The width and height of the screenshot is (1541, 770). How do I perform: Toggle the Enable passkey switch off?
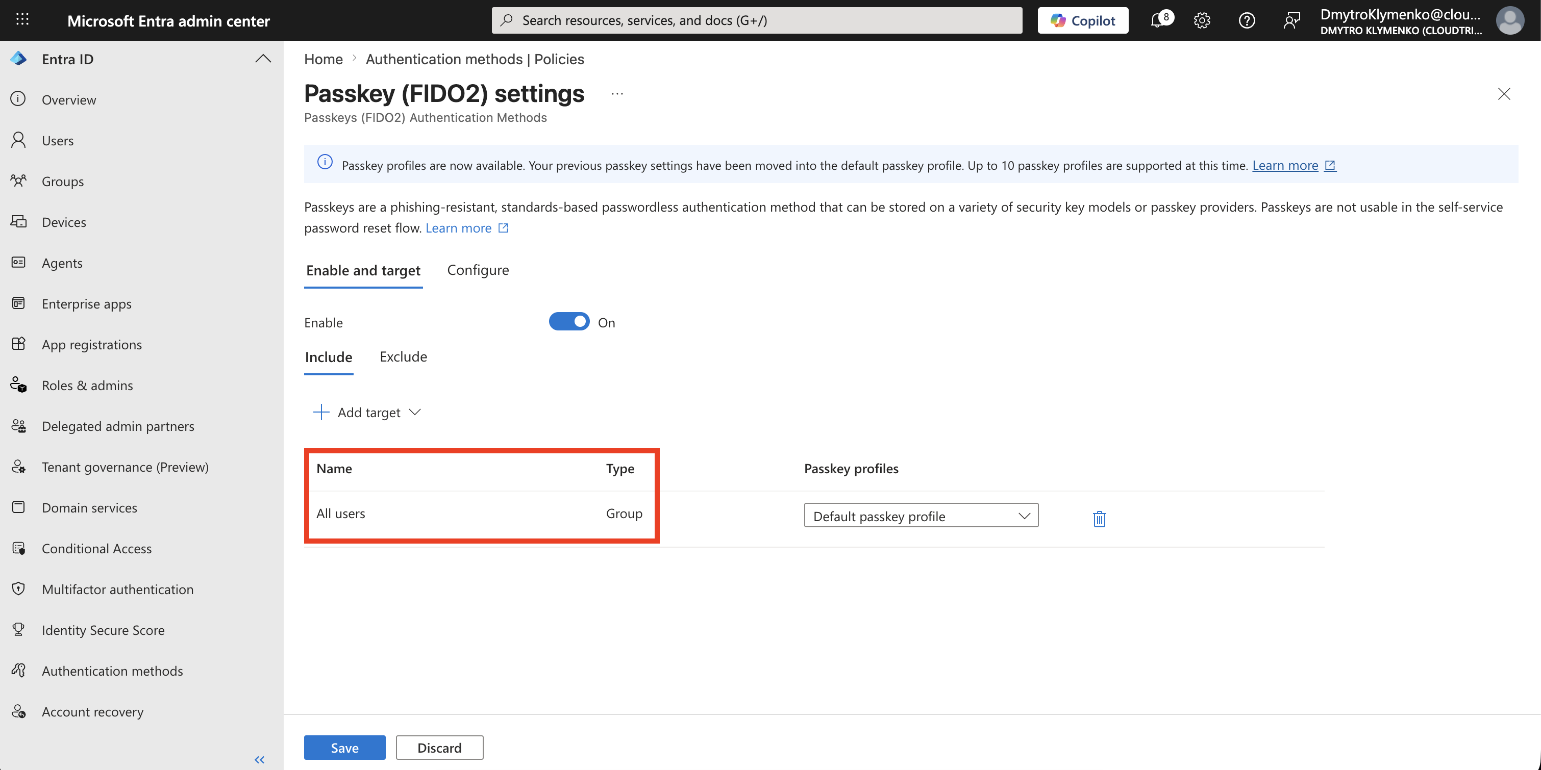click(569, 322)
